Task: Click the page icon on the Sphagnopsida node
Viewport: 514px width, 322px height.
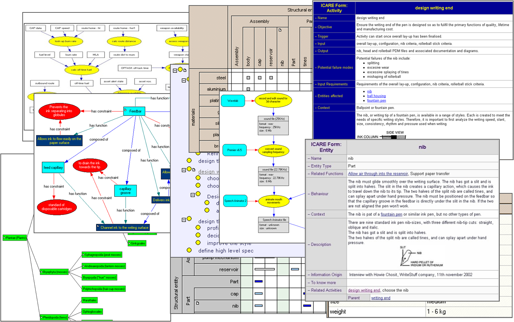Action: pyautogui.click(x=83, y=255)
